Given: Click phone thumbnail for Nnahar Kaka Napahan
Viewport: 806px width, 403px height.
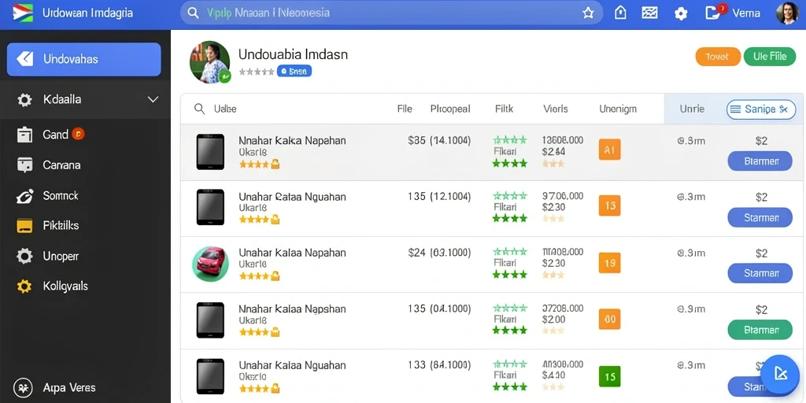Looking at the screenshot, I should [210, 152].
